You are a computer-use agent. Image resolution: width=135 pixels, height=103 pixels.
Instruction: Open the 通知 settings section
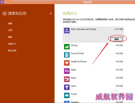click(10, 37)
